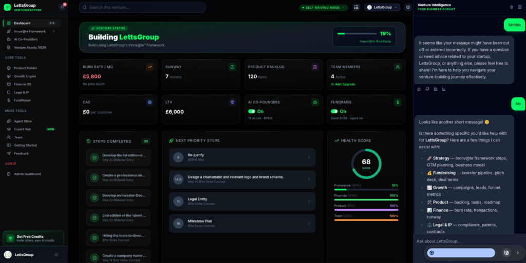This screenshot has height=263, width=526.
Task: Click the Innov@te Roadmap link
Action: click(375, 42)
